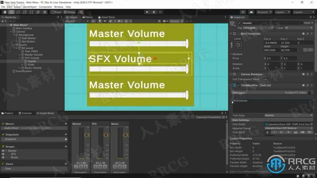This screenshot has width=317, height=178.
Task: Open TextMeshPro component options menu
Action: [312, 85]
